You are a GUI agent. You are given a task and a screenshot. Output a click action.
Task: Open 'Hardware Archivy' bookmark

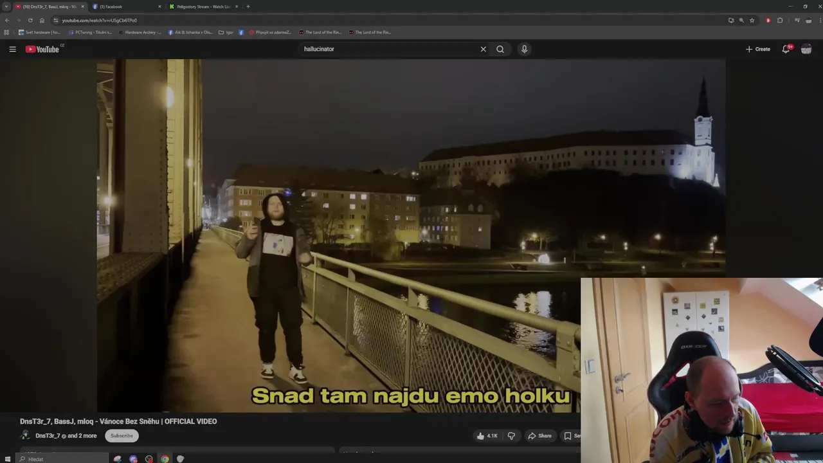(x=141, y=32)
